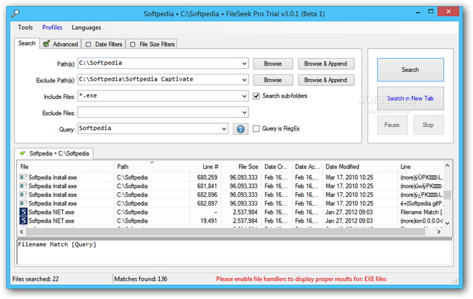This screenshot has width=473, height=299.
Task: Click the Filename Match [Query] preview text
Action: click(57, 244)
